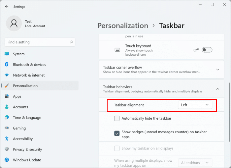
Task: Click the Accessibility figure icon
Action: click(7, 139)
